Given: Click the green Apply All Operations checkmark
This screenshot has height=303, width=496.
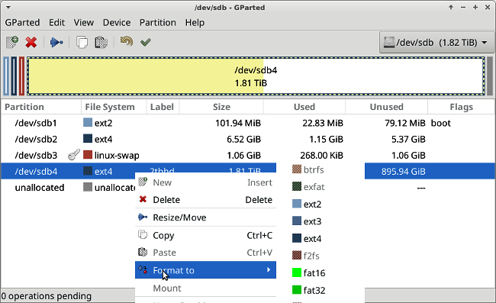Looking at the screenshot, I should [x=146, y=42].
